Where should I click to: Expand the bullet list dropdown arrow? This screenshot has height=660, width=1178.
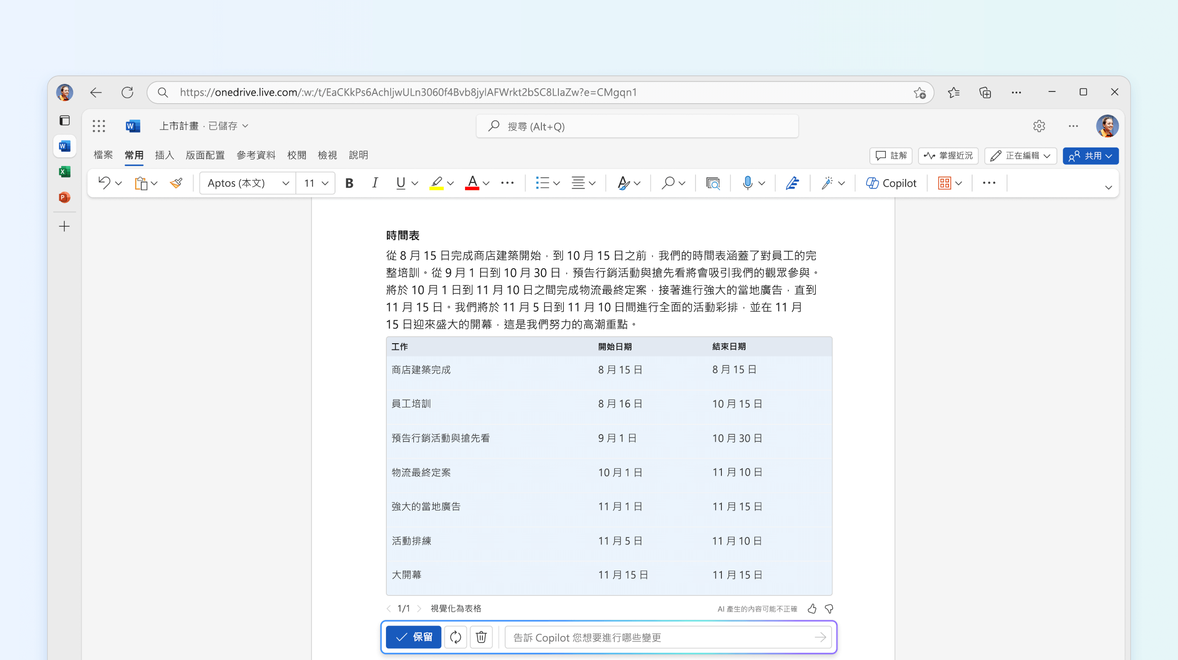coord(556,183)
